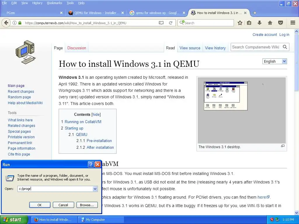
Task: Open the Tools menu
Action: pos(70,3)
